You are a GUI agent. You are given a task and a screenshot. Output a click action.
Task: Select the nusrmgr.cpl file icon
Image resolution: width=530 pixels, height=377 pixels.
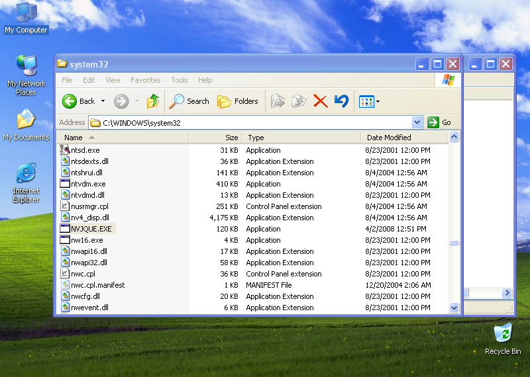tap(64, 206)
